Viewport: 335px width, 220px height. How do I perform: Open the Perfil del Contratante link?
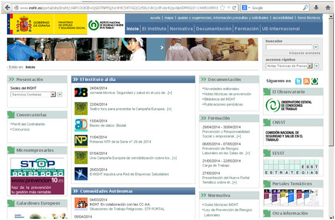(28, 124)
